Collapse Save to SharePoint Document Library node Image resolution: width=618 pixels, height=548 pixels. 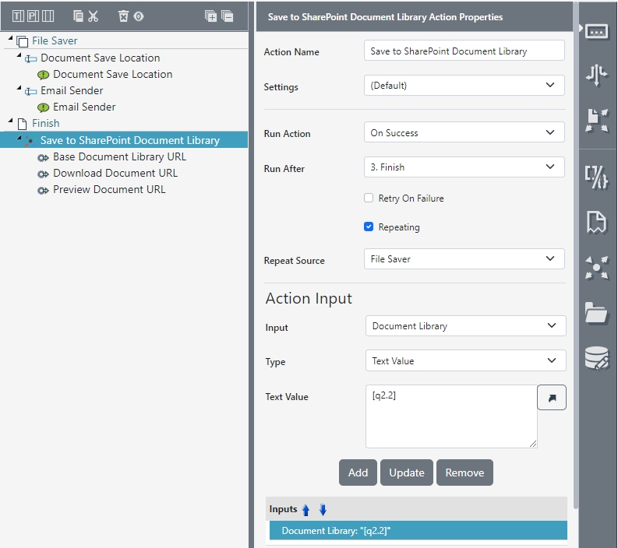click(19, 138)
